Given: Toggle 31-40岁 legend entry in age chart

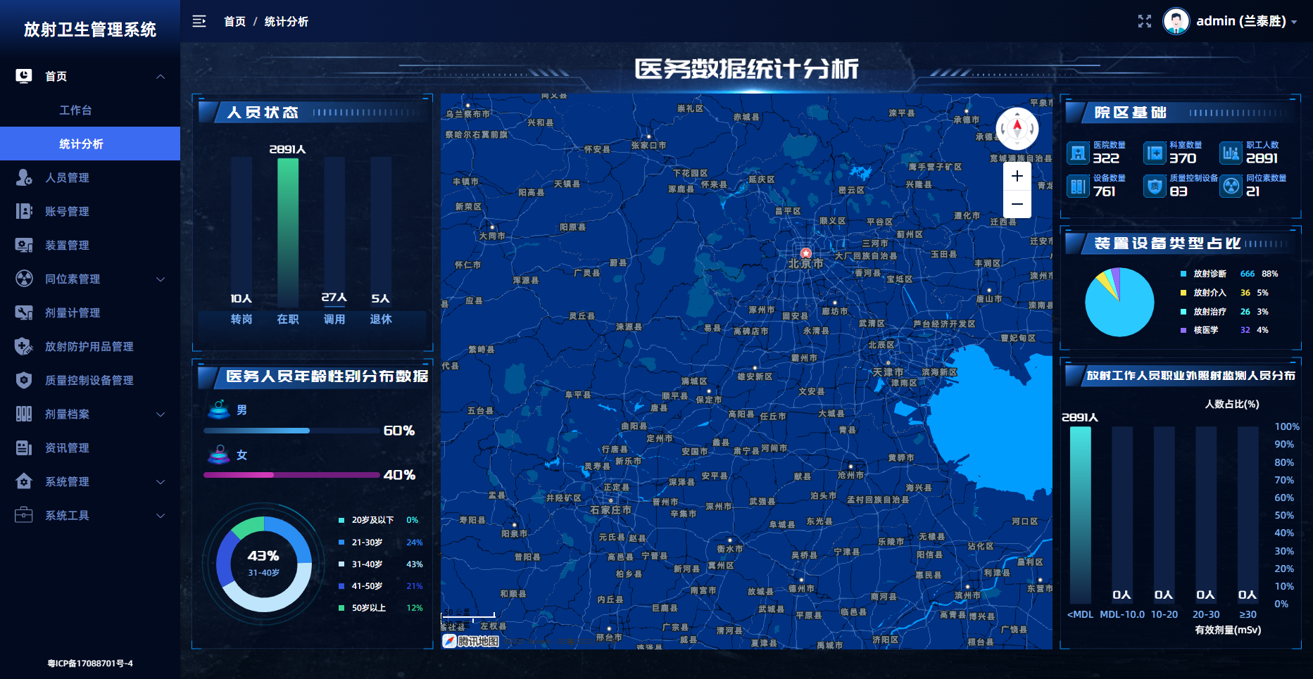Looking at the screenshot, I should 367,564.
